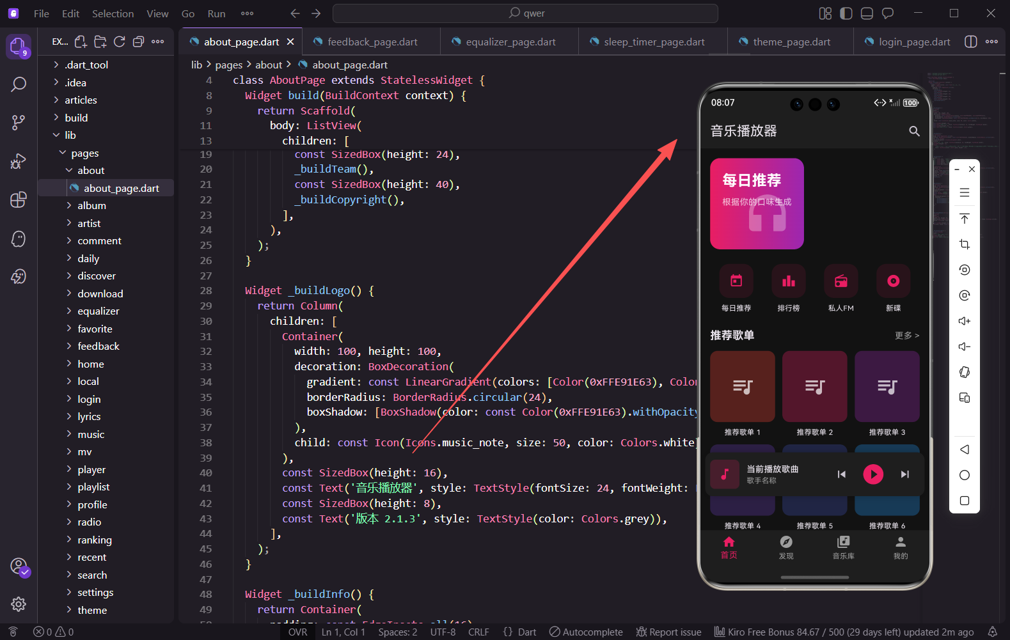Toggle panel layout icon in title bar
This screenshot has width=1010, height=640.
(x=867, y=13)
